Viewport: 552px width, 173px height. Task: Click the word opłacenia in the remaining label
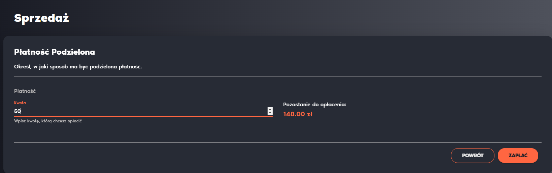333,105
